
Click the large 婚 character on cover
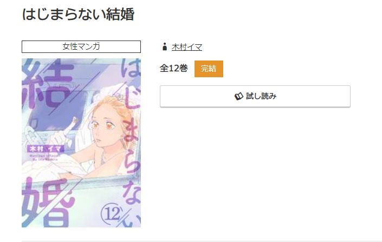coord(48,203)
